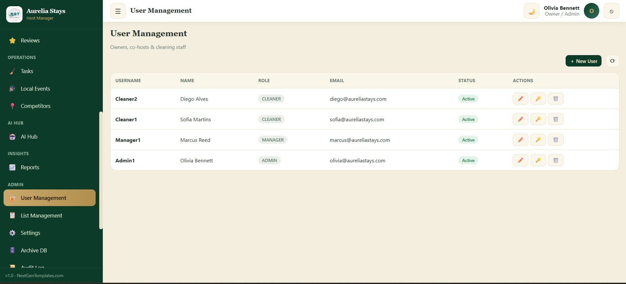626x284 pixels.
Task: Reset password for Cleaner2 via key icon
Action: click(538, 99)
